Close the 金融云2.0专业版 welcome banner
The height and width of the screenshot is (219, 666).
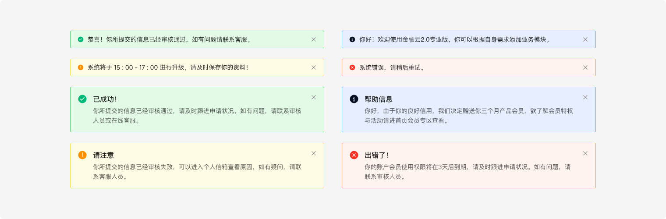pos(585,39)
